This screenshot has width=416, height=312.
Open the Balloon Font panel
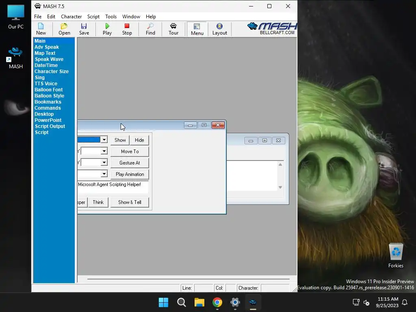49,90
